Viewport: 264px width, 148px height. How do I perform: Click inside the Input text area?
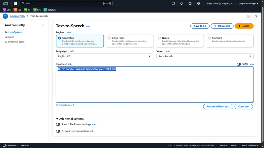tap(155, 85)
